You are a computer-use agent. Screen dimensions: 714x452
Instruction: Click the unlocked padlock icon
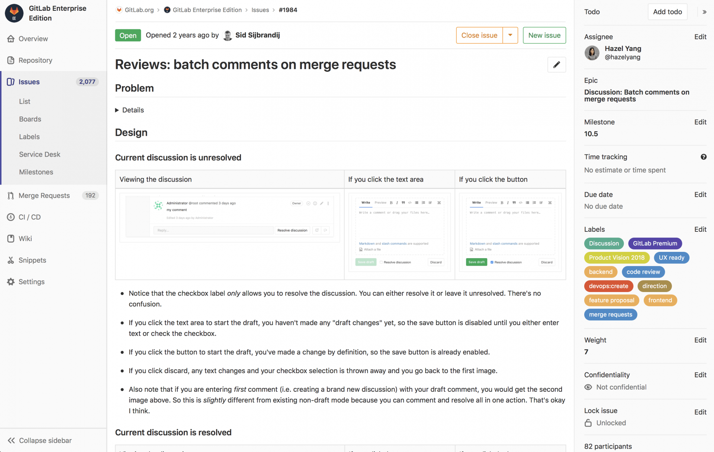(x=588, y=423)
